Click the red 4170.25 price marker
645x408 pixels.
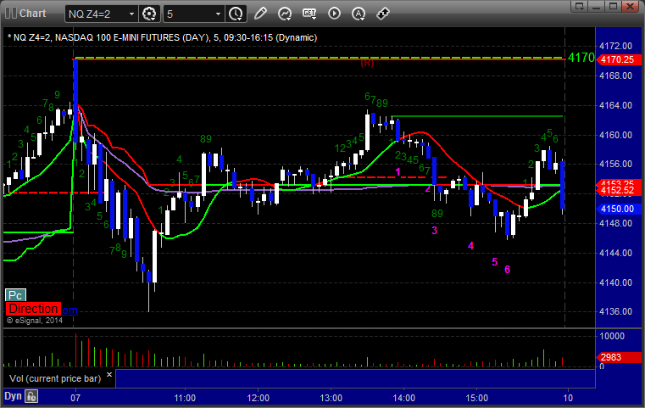618,59
